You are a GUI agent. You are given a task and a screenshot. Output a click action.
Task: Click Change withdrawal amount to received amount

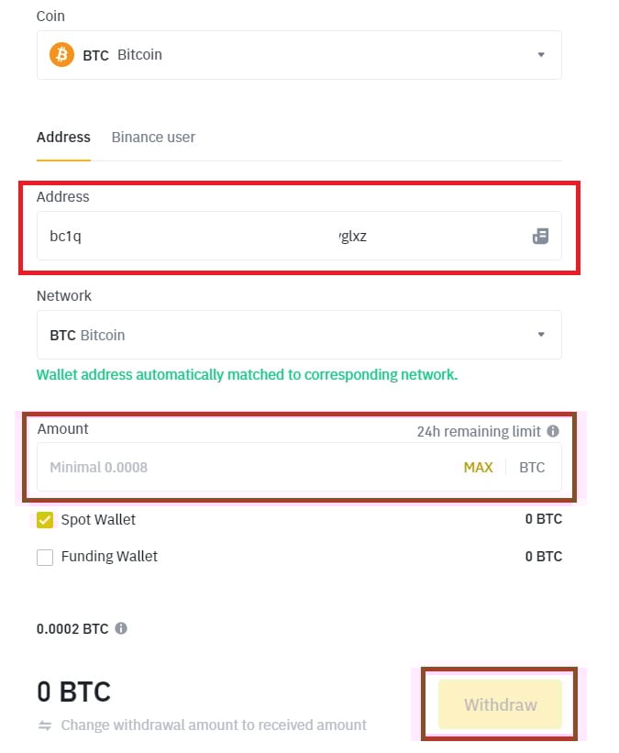[x=214, y=725]
